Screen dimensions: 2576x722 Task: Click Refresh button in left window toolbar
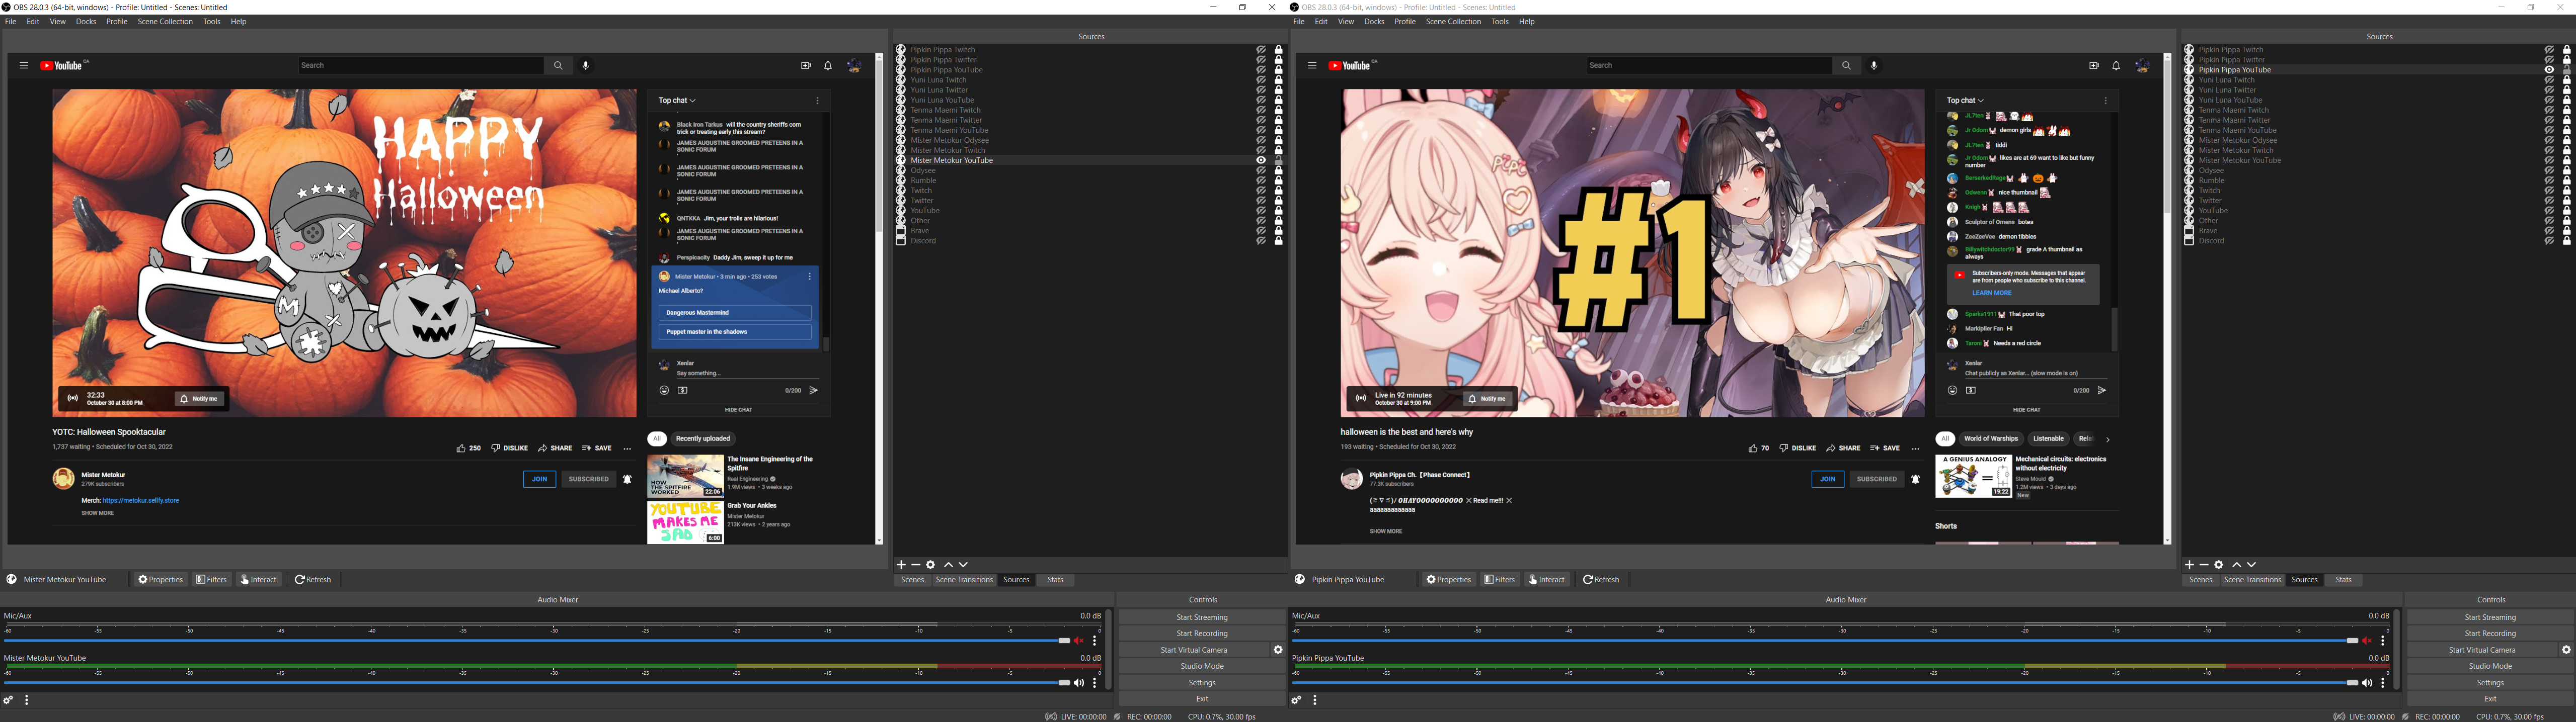(313, 580)
